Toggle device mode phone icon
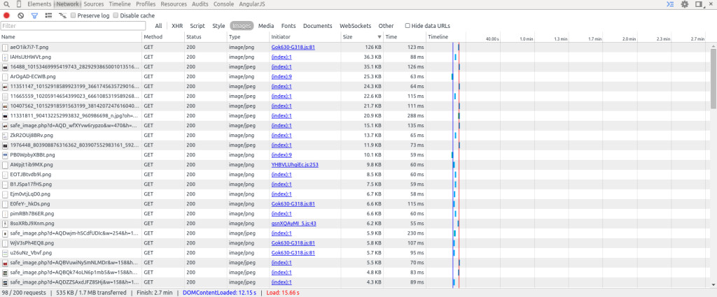Viewport: 717px width, 297px height. (x=20, y=4)
